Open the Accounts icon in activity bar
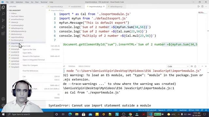The width and height of the screenshot is (209, 117). click(x=3, y=99)
